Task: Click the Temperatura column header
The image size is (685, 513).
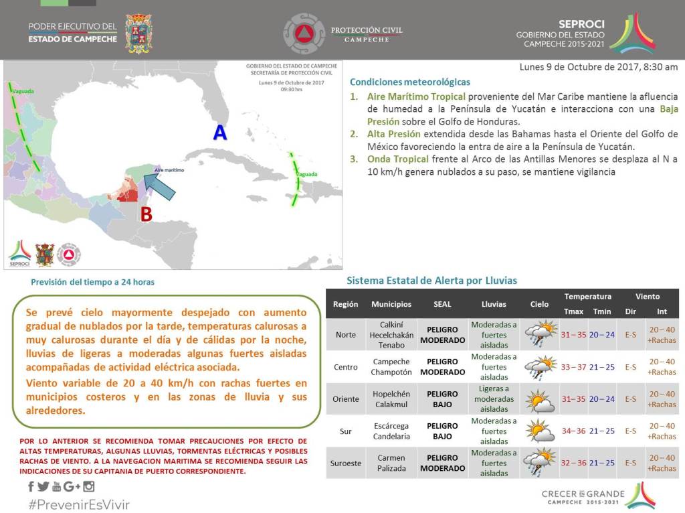Action: [587, 297]
